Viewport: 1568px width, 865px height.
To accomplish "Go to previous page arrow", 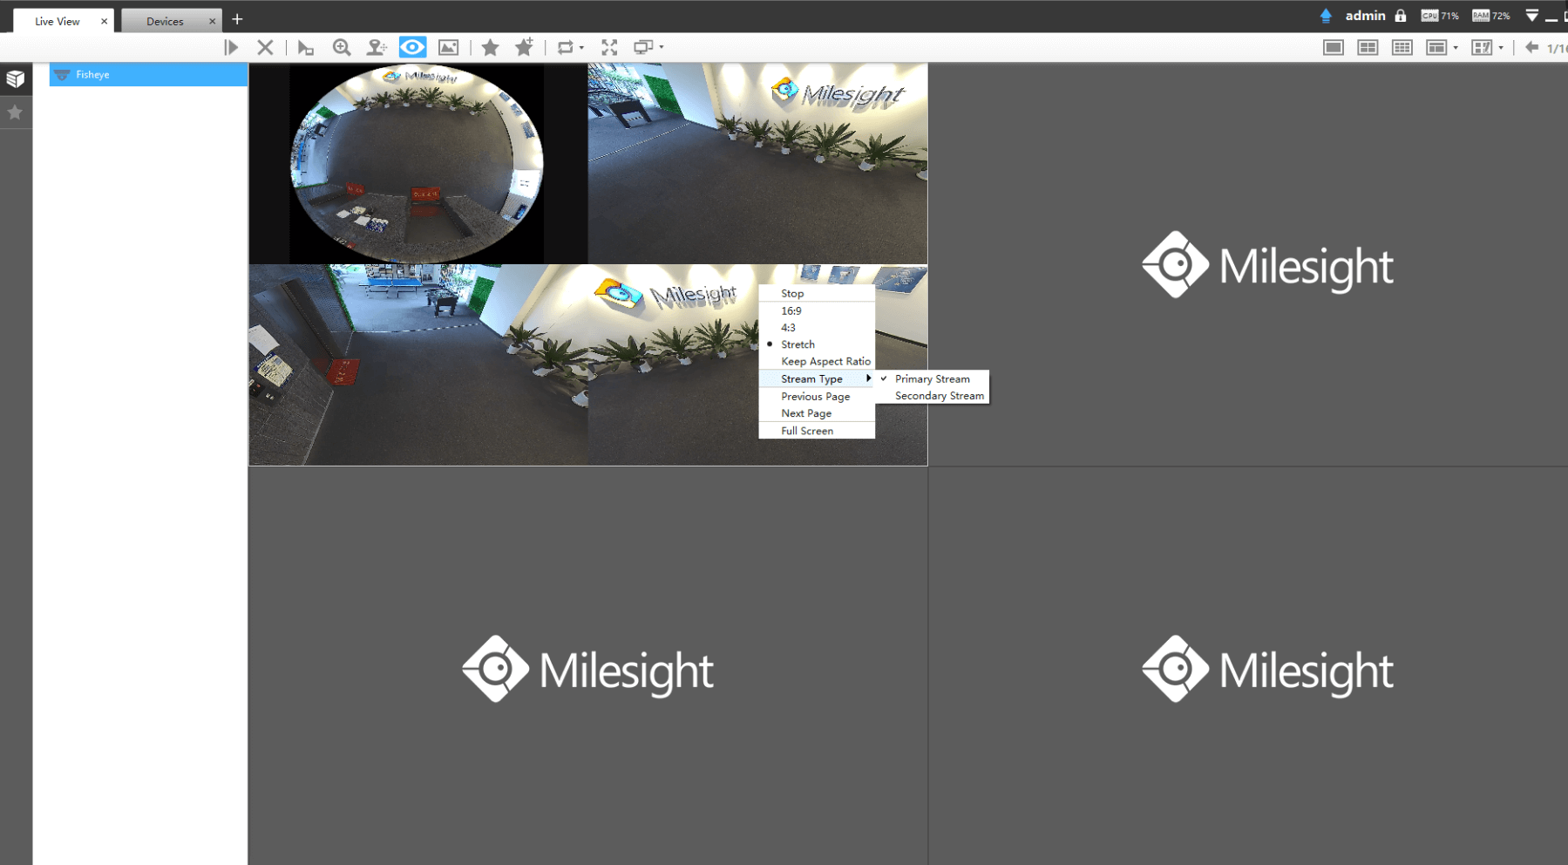I will pos(1531,47).
